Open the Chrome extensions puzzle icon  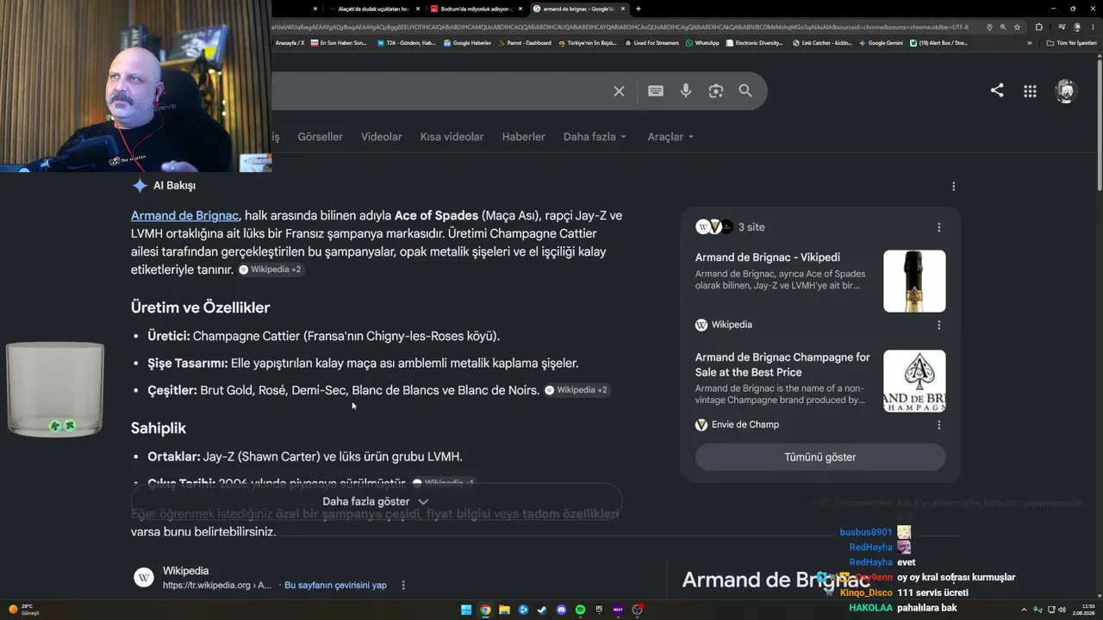point(1038,27)
